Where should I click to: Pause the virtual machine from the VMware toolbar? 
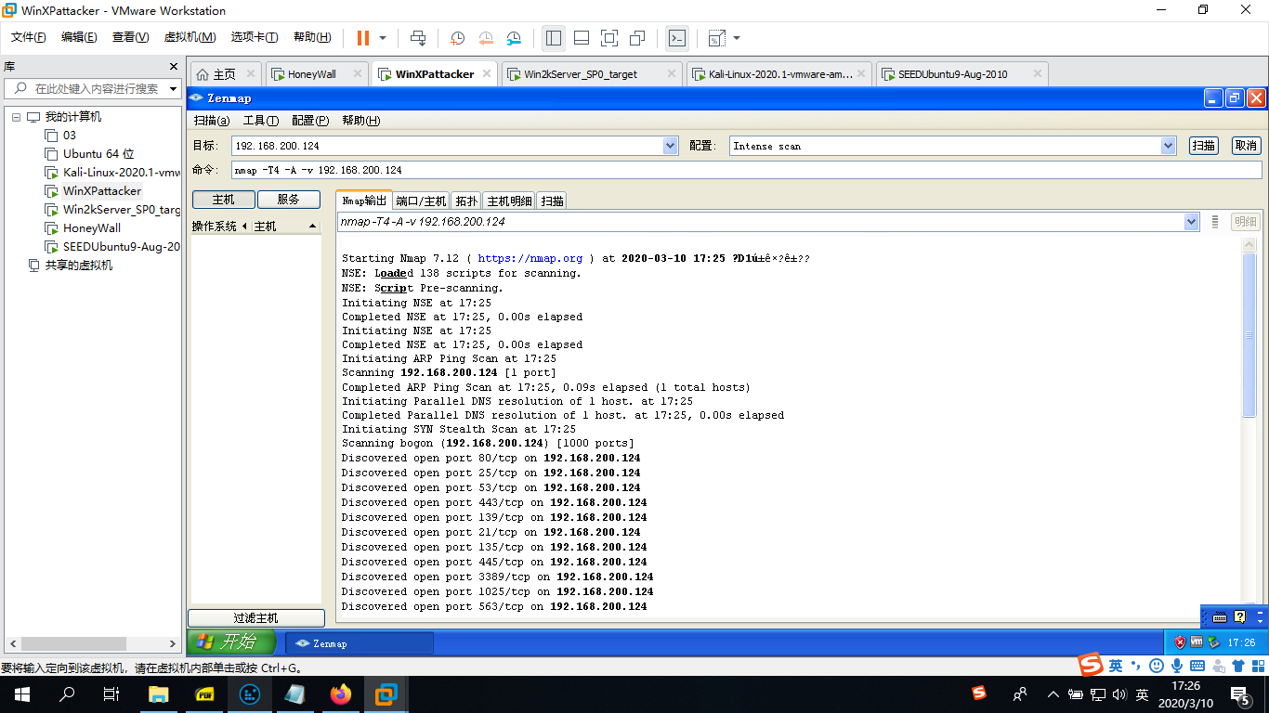362,38
